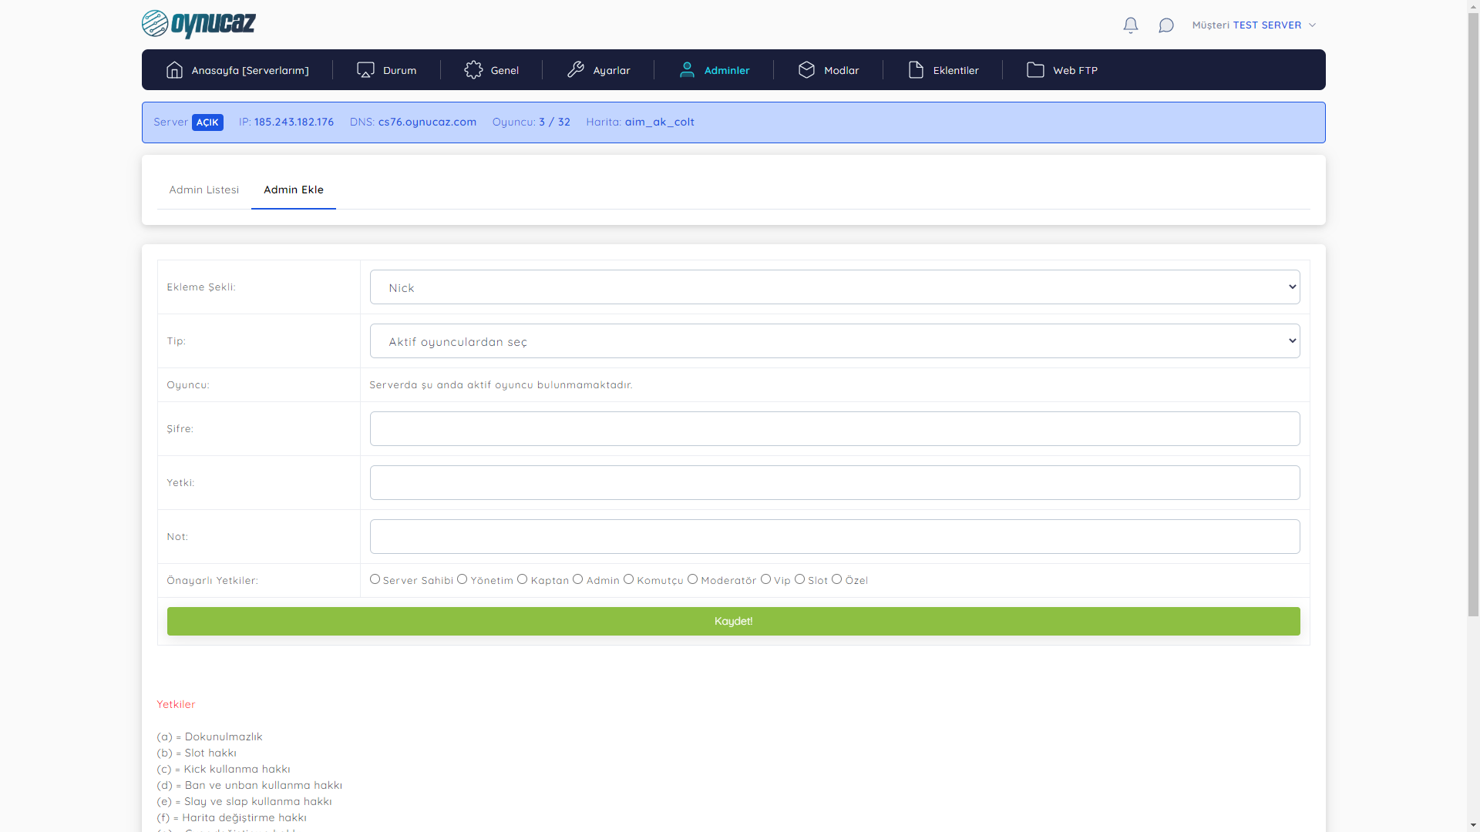
Task: Switch to the Admin Listesi tab
Action: click(x=203, y=190)
